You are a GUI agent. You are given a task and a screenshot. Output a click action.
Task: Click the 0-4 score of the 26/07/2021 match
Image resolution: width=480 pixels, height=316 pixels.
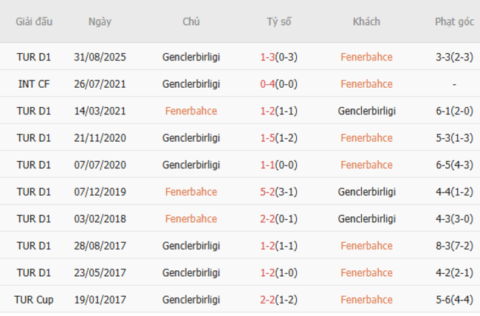(x=267, y=84)
